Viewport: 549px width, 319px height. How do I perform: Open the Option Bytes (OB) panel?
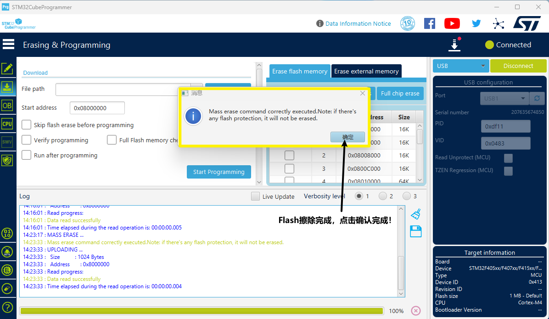point(7,105)
